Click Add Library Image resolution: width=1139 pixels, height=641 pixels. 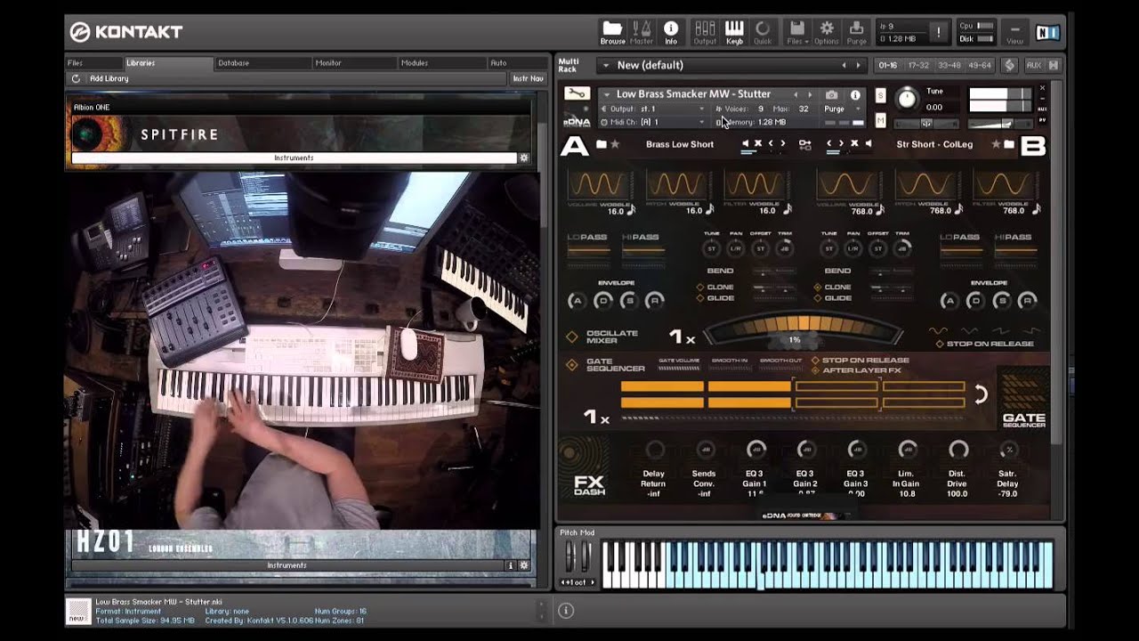[109, 78]
